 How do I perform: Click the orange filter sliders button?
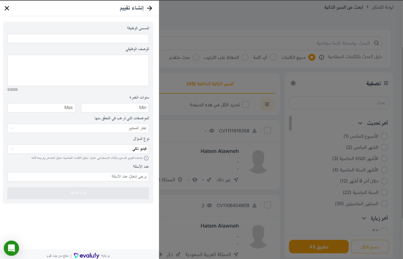pyautogui.click(x=267, y=104)
